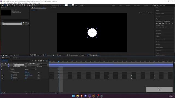Viewport: 175px width, 98px height.
Task: Click the Fill color swatch
Action: 66,5
